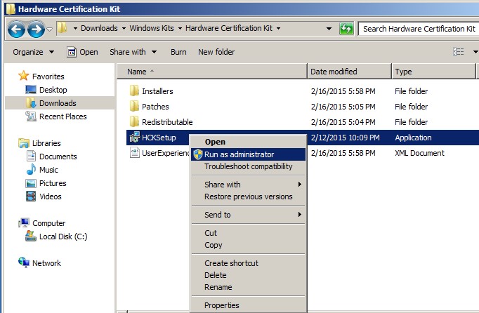This screenshot has width=479, height=313.
Task: Select the Redistributable folder name
Action: click(x=167, y=122)
